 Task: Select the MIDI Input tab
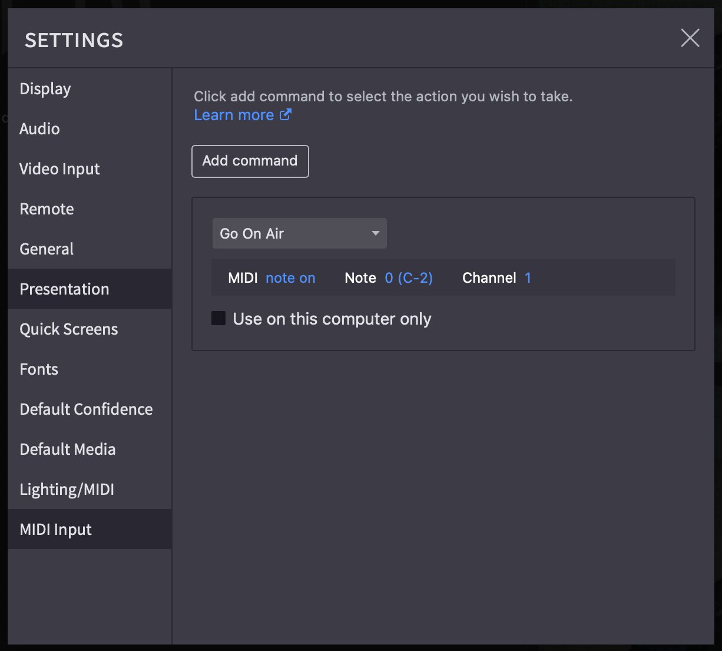point(90,530)
